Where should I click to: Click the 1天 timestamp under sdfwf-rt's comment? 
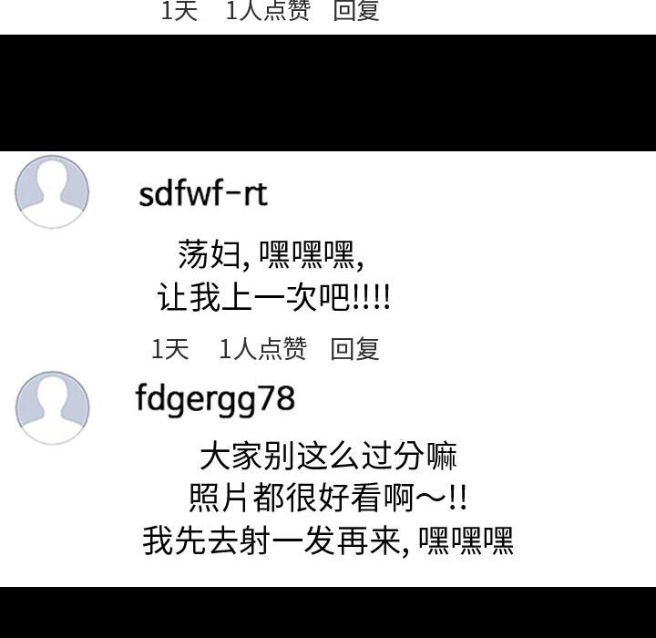click(169, 349)
